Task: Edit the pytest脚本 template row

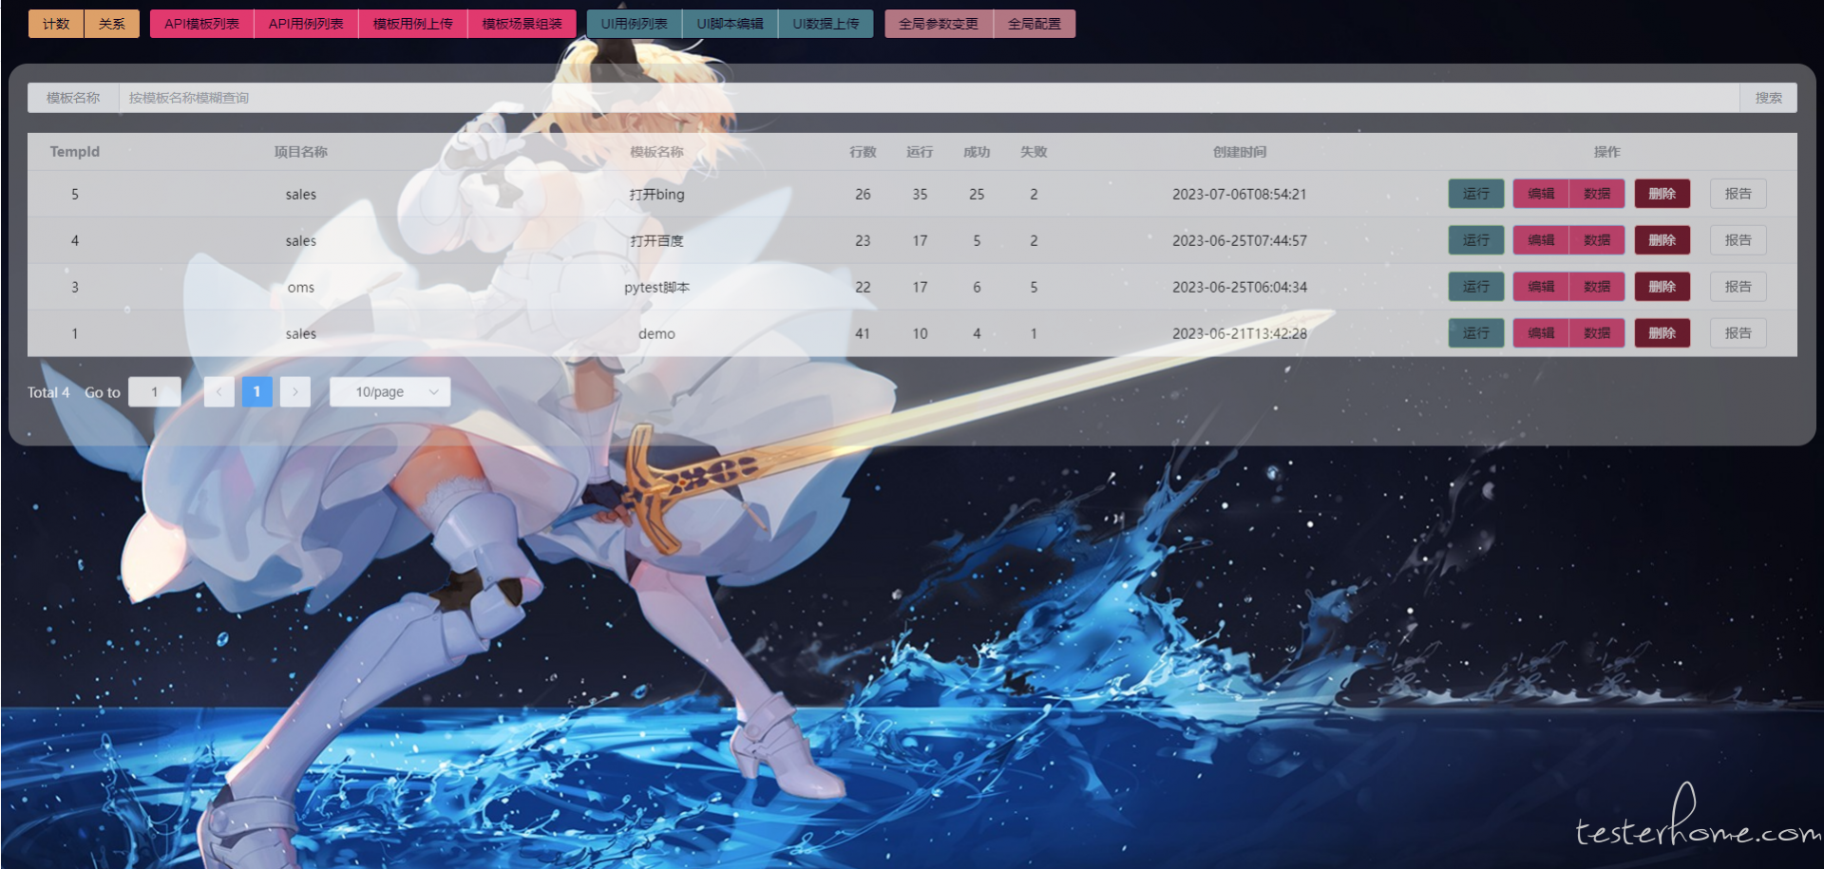Action: click(1541, 287)
